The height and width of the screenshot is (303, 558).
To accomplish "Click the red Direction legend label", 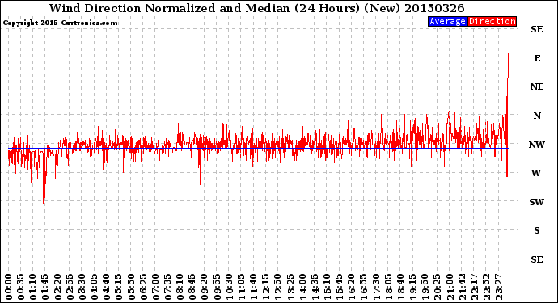I will (x=492, y=21).
